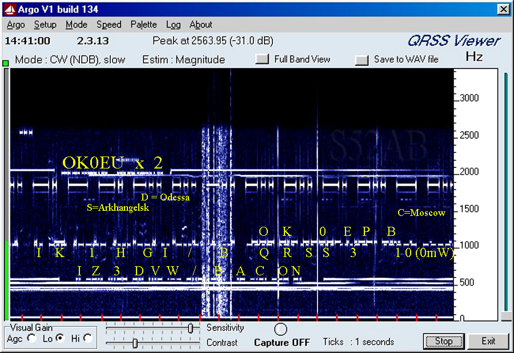Toggle Save to WAV file
The height and width of the screenshot is (353, 514).
pos(362,60)
